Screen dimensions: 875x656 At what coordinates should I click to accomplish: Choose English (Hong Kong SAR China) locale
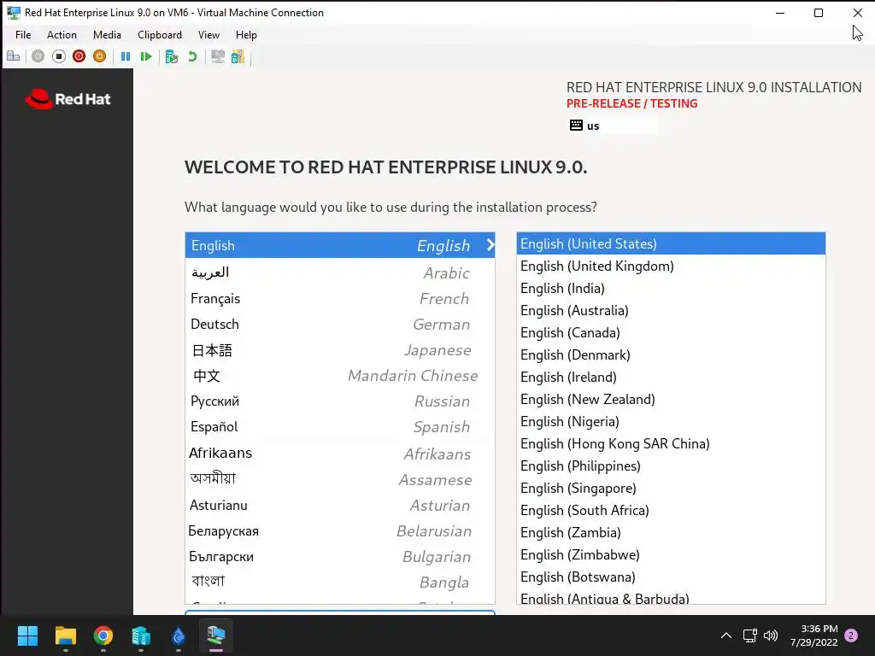[671, 443]
